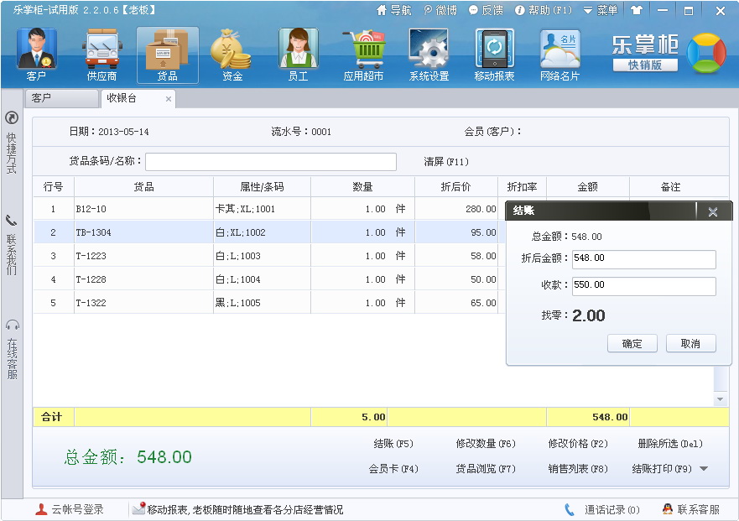Expand the 结账打印(F9) dropdown arrow

(x=704, y=469)
